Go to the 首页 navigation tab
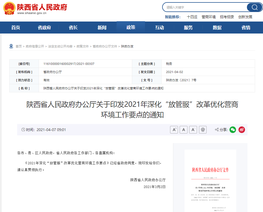Viewport: 263px width, 212px height. coord(16,28)
